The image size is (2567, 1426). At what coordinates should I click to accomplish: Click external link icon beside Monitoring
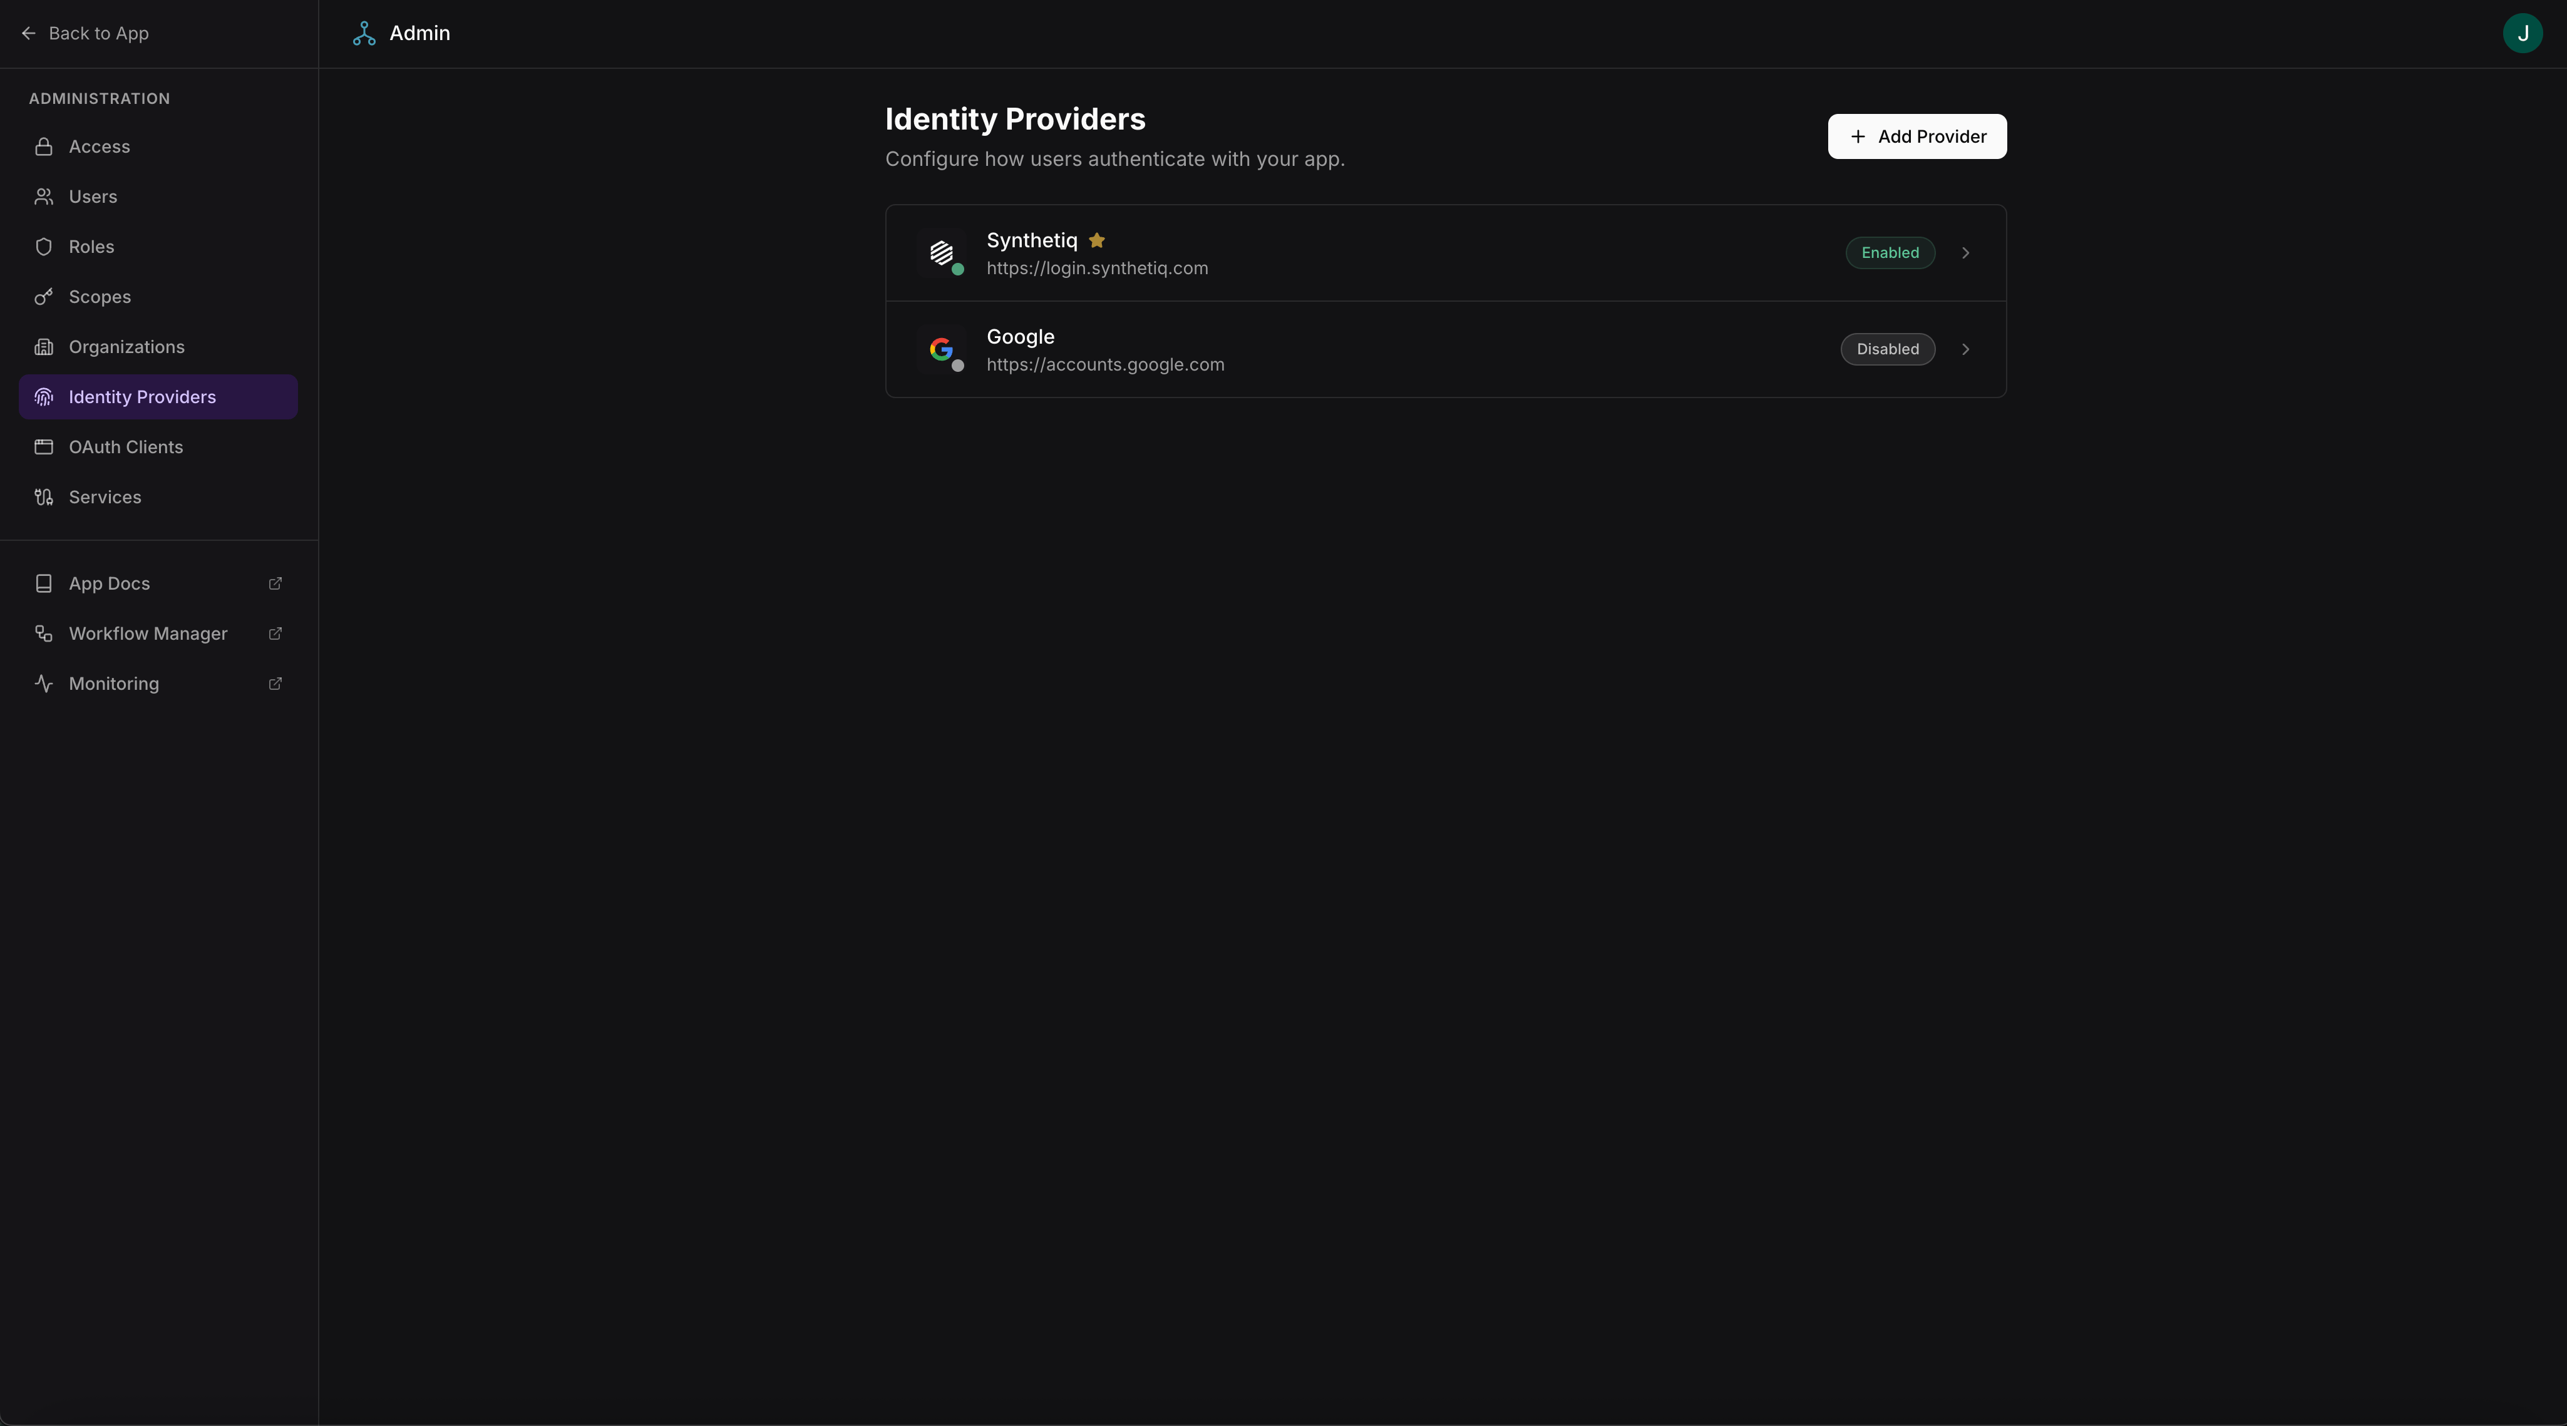276,684
